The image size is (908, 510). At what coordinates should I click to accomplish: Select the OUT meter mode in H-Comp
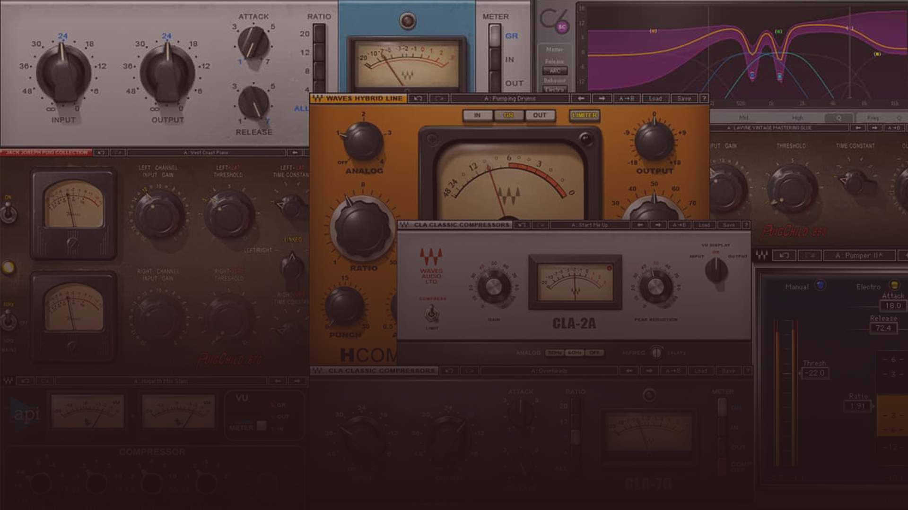point(540,115)
